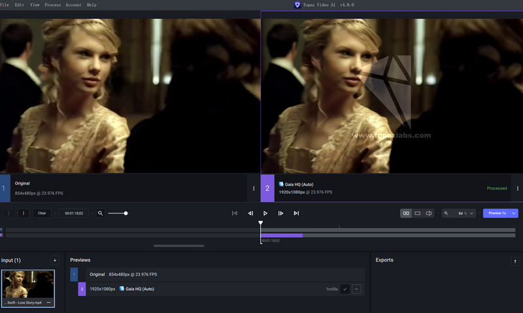
Task: Jump to the start of the video
Action: (235, 213)
